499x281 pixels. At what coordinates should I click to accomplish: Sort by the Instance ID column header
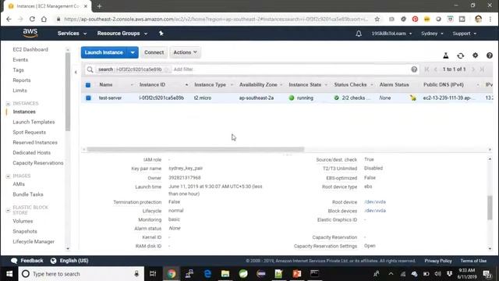click(152, 85)
